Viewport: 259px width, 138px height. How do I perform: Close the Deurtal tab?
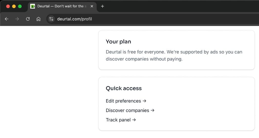[x=92, y=6]
